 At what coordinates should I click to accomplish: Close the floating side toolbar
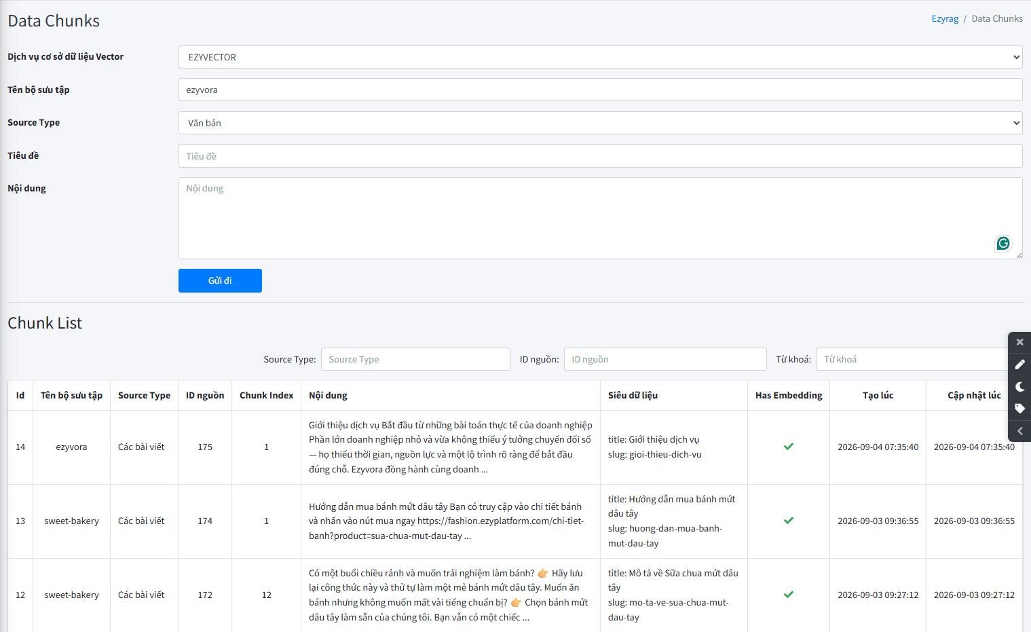pyautogui.click(x=1019, y=342)
